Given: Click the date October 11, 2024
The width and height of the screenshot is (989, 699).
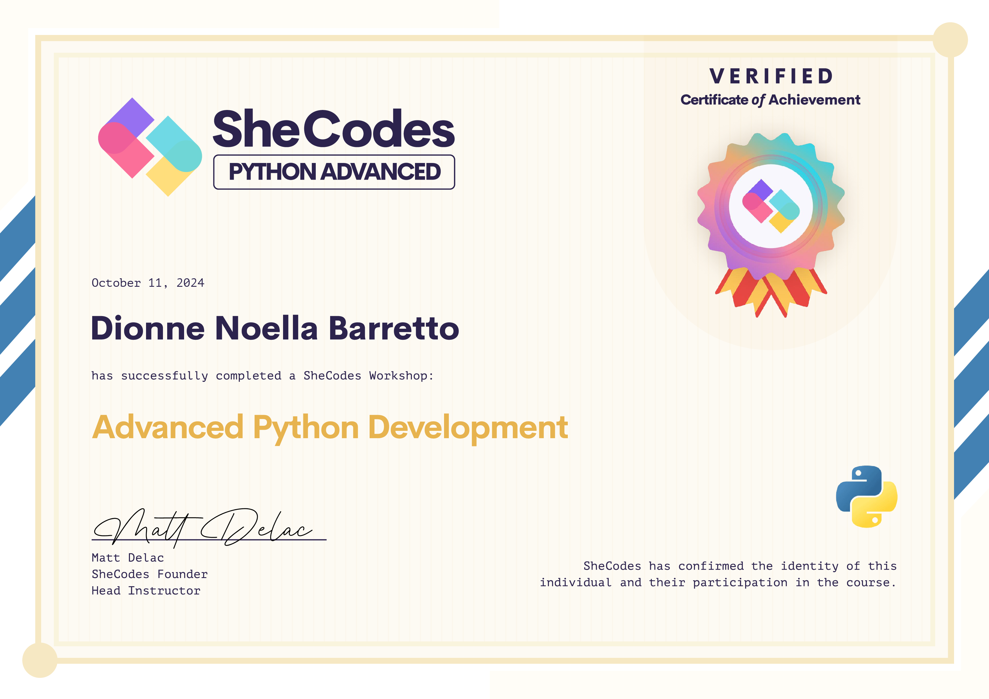Looking at the screenshot, I should (x=148, y=283).
